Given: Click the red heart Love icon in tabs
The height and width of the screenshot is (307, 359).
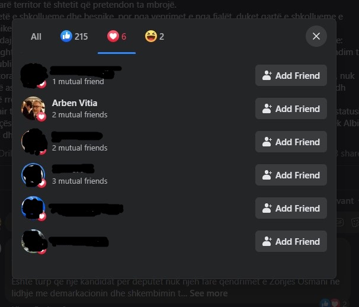Looking at the screenshot, I should pyautogui.click(x=113, y=36).
